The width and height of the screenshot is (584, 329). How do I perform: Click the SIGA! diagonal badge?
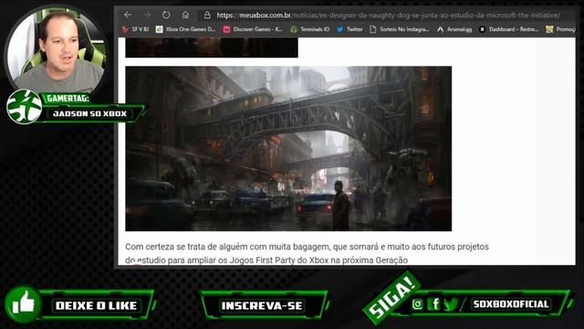[391, 297]
